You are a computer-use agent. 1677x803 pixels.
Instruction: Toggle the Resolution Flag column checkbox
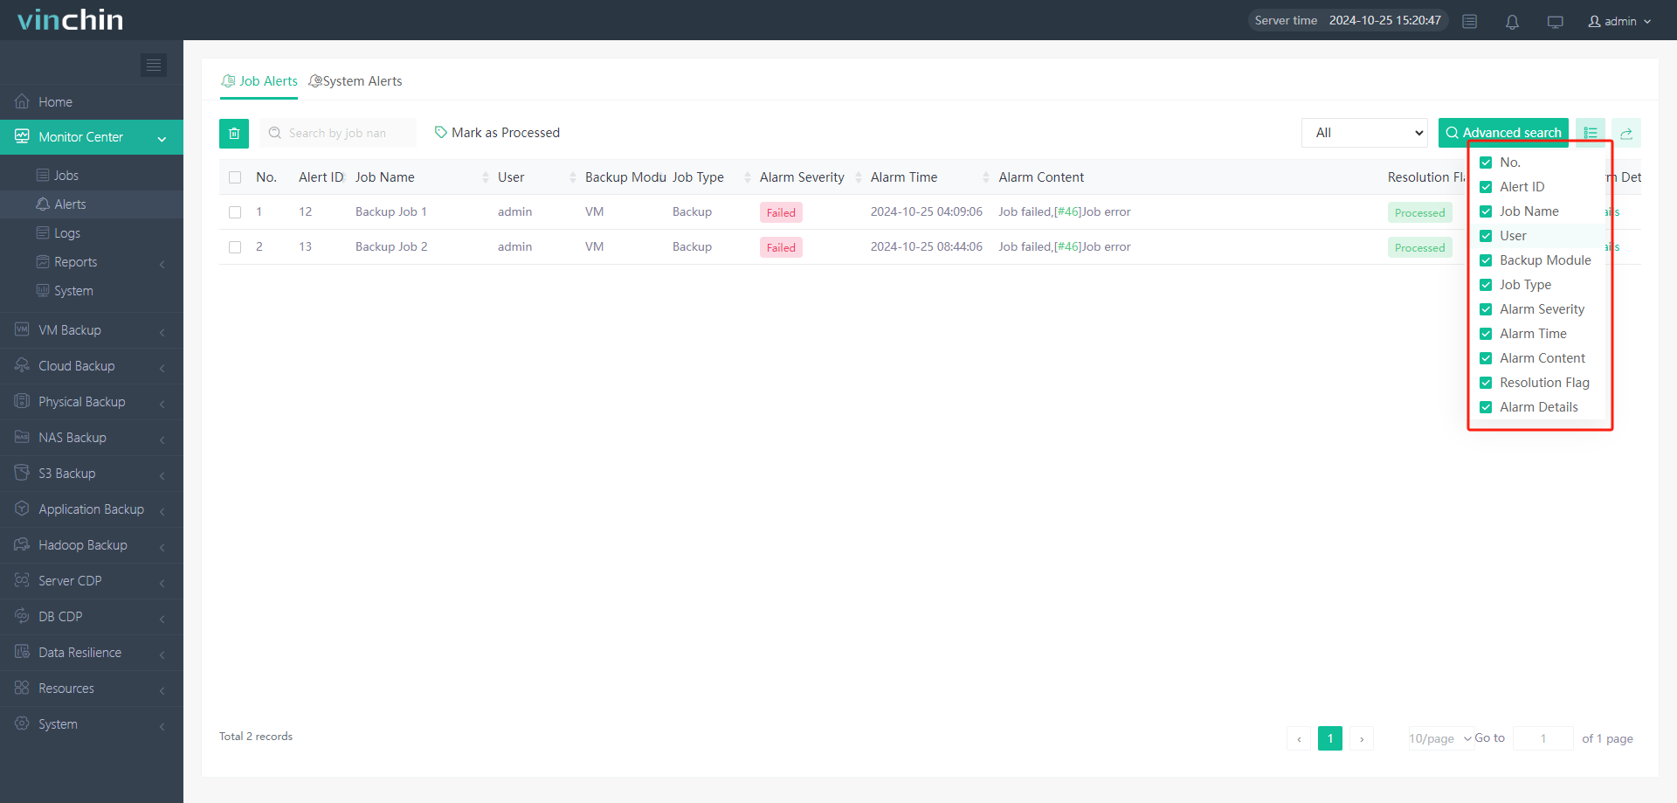click(x=1486, y=383)
